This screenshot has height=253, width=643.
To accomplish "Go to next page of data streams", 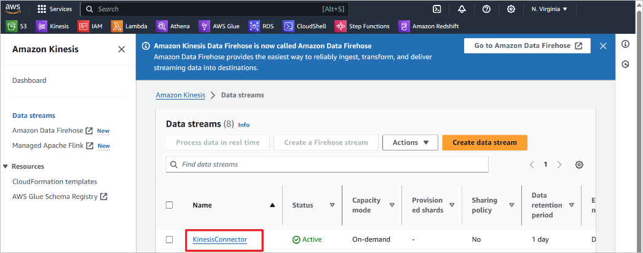I will pyautogui.click(x=559, y=165).
